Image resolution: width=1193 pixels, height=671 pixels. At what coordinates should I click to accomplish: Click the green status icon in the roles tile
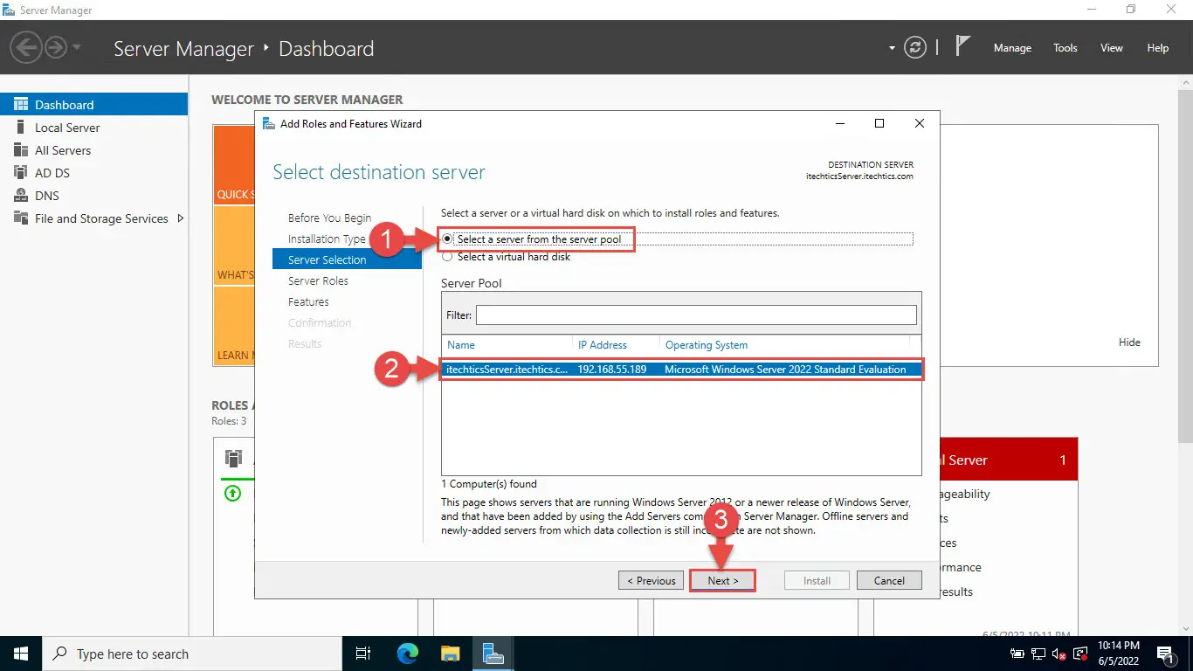(232, 494)
